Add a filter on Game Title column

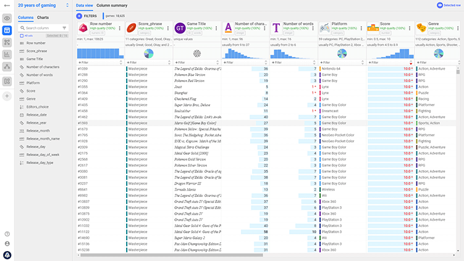pos(180,62)
